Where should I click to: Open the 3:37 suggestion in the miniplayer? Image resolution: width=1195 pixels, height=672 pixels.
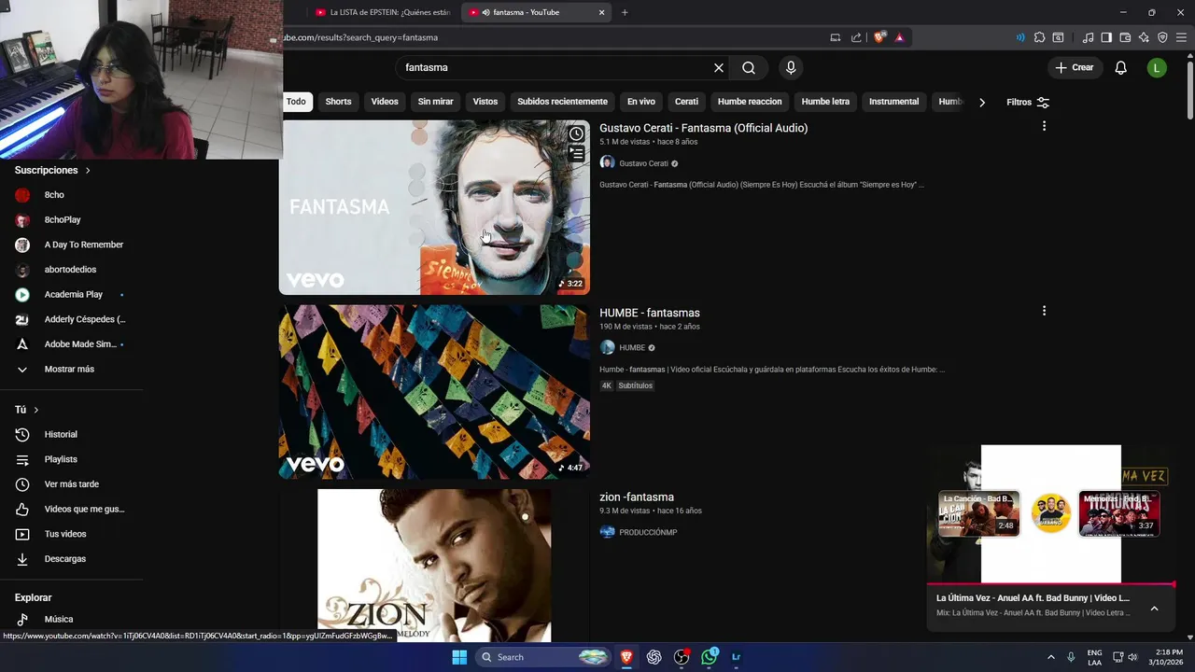[x=1119, y=513]
